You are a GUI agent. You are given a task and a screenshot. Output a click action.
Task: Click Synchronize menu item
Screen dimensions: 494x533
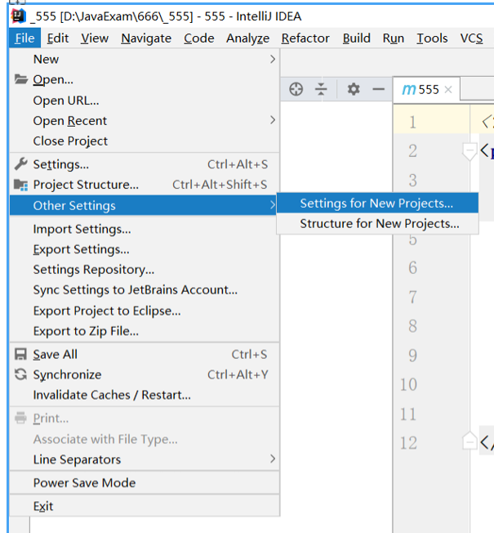point(145,374)
